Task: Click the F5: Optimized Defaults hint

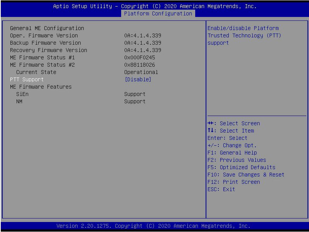Action: (x=241, y=167)
